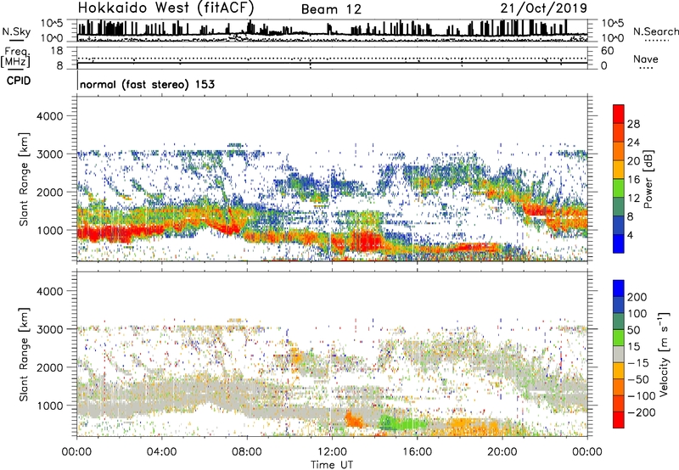
Task: Click the 'CPID' label
Action: 19,81
